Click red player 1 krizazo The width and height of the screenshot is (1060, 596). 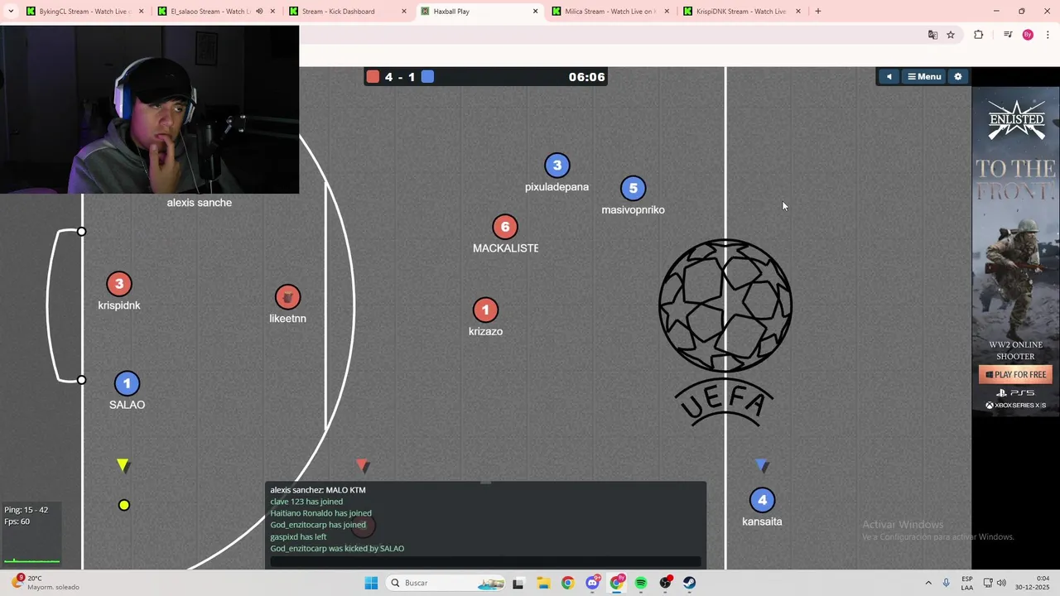485,310
